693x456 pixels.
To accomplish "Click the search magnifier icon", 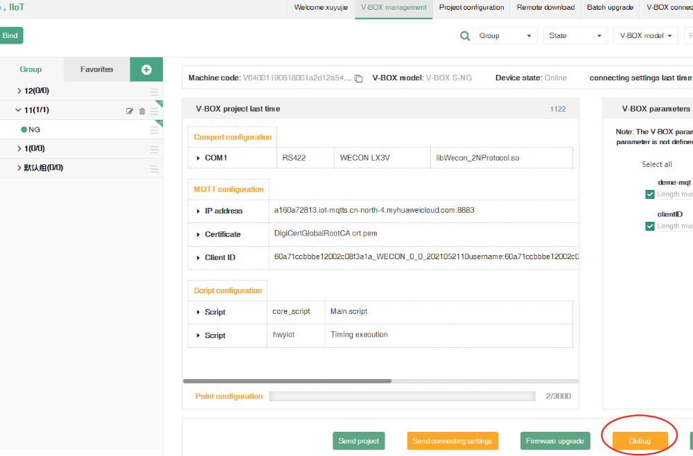I will click(465, 36).
